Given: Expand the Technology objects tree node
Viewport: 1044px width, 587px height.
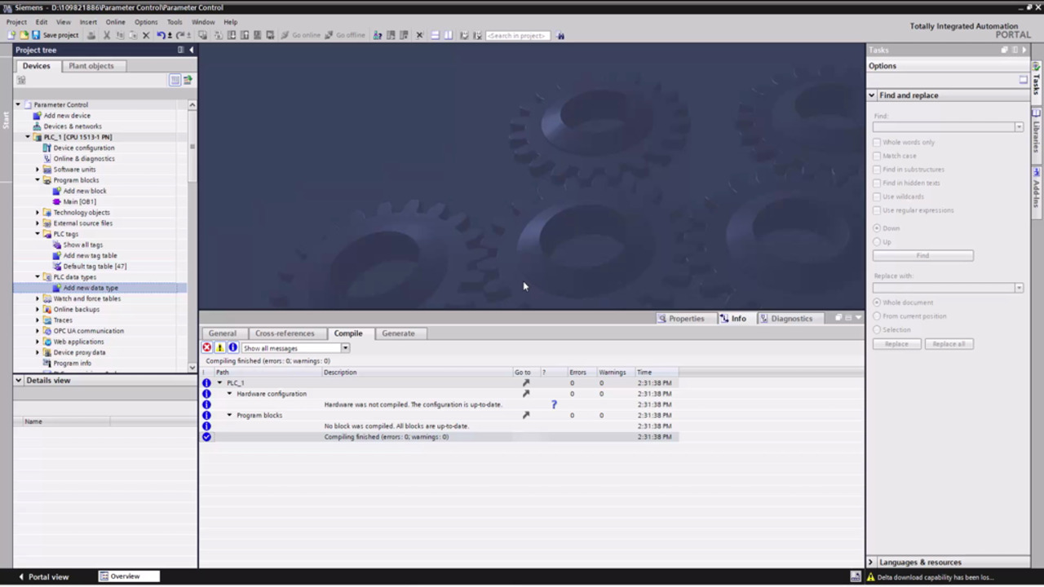Looking at the screenshot, I should click(x=38, y=213).
